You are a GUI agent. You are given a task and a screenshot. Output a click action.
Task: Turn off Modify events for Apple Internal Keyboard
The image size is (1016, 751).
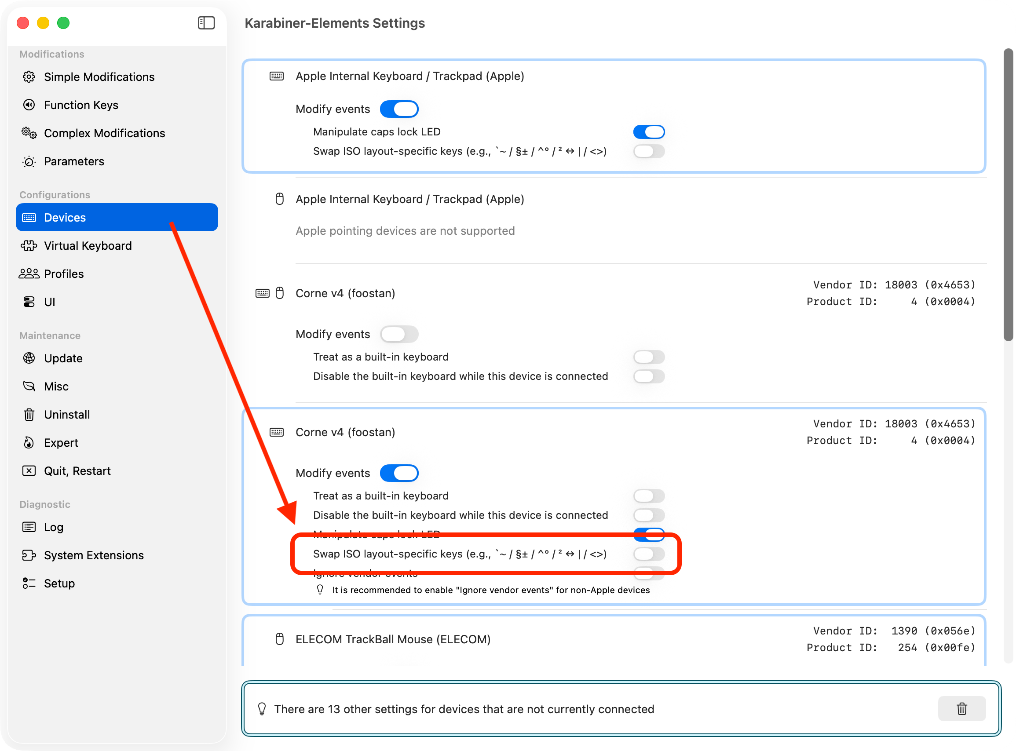pyautogui.click(x=399, y=109)
